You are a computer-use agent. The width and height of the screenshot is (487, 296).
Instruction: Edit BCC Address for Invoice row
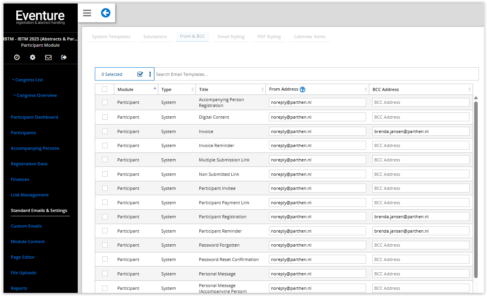point(421,131)
